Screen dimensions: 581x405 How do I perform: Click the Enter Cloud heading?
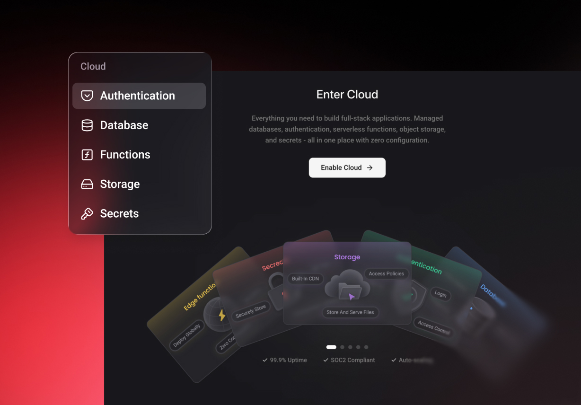[347, 95]
